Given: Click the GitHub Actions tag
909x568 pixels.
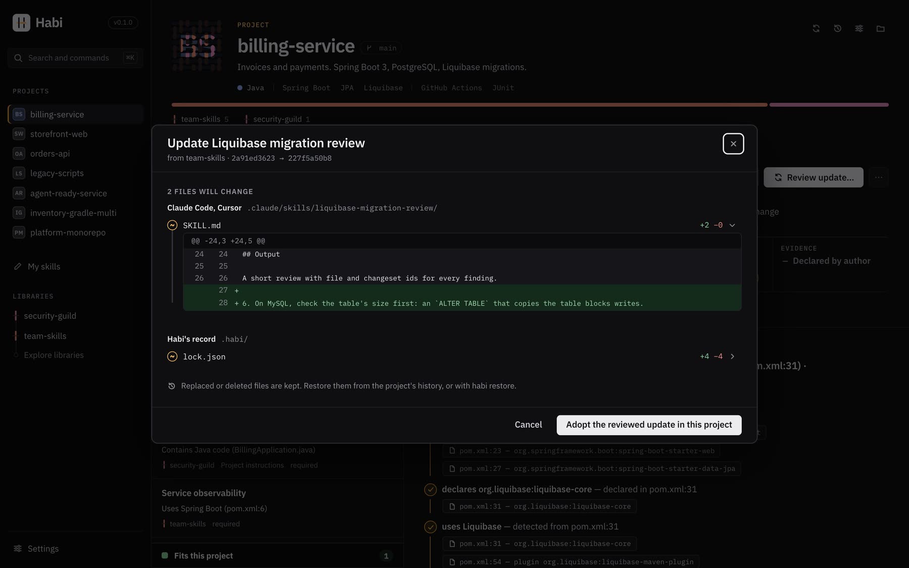Looking at the screenshot, I should coord(451,88).
